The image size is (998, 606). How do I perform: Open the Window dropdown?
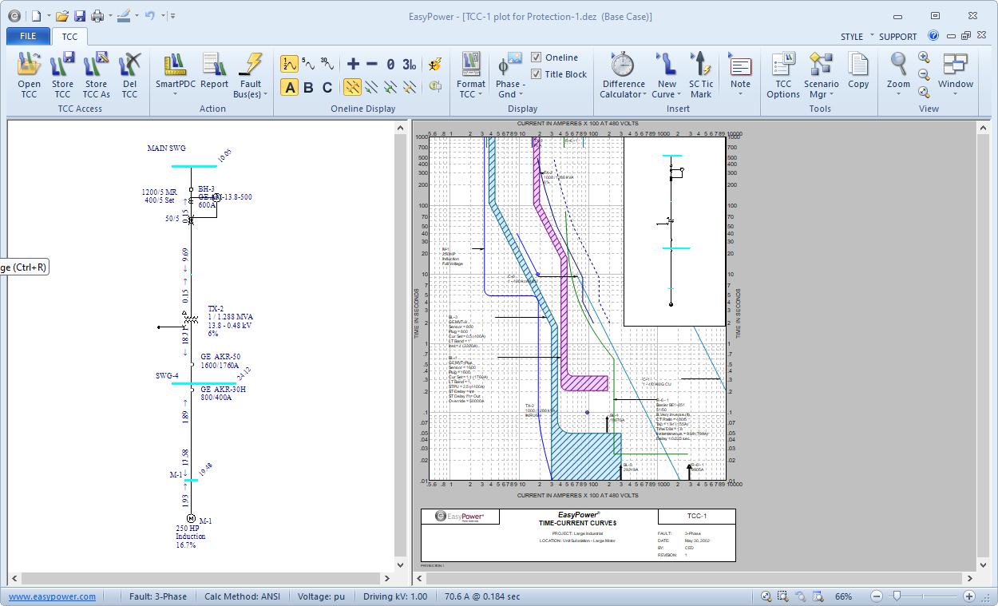(x=956, y=76)
